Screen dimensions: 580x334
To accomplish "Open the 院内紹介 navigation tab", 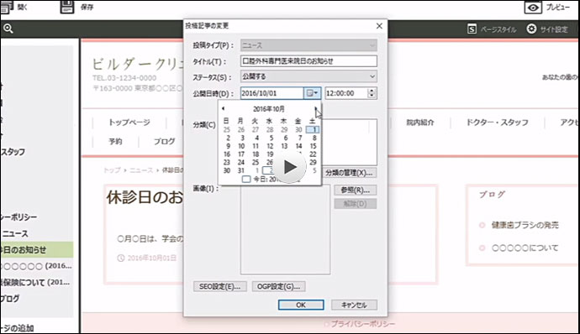I will pyautogui.click(x=420, y=123).
